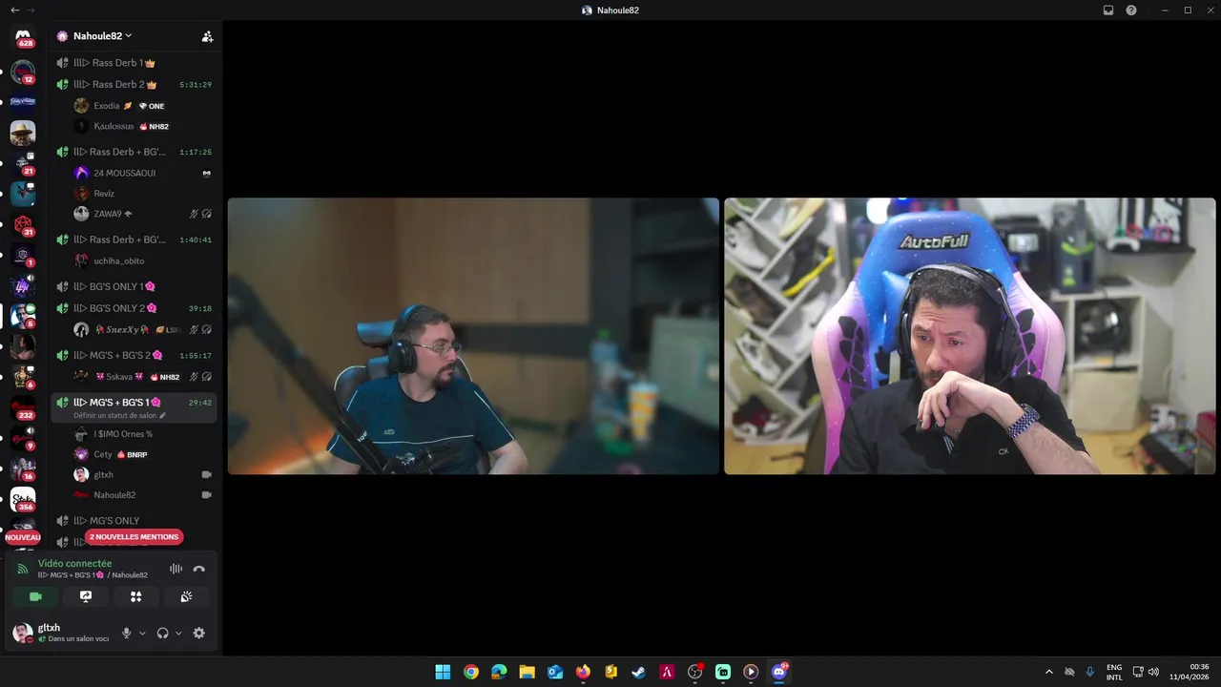Image resolution: width=1221 pixels, height=687 pixels.
Task: Toggle system volume icon in tray
Action: point(1154,672)
